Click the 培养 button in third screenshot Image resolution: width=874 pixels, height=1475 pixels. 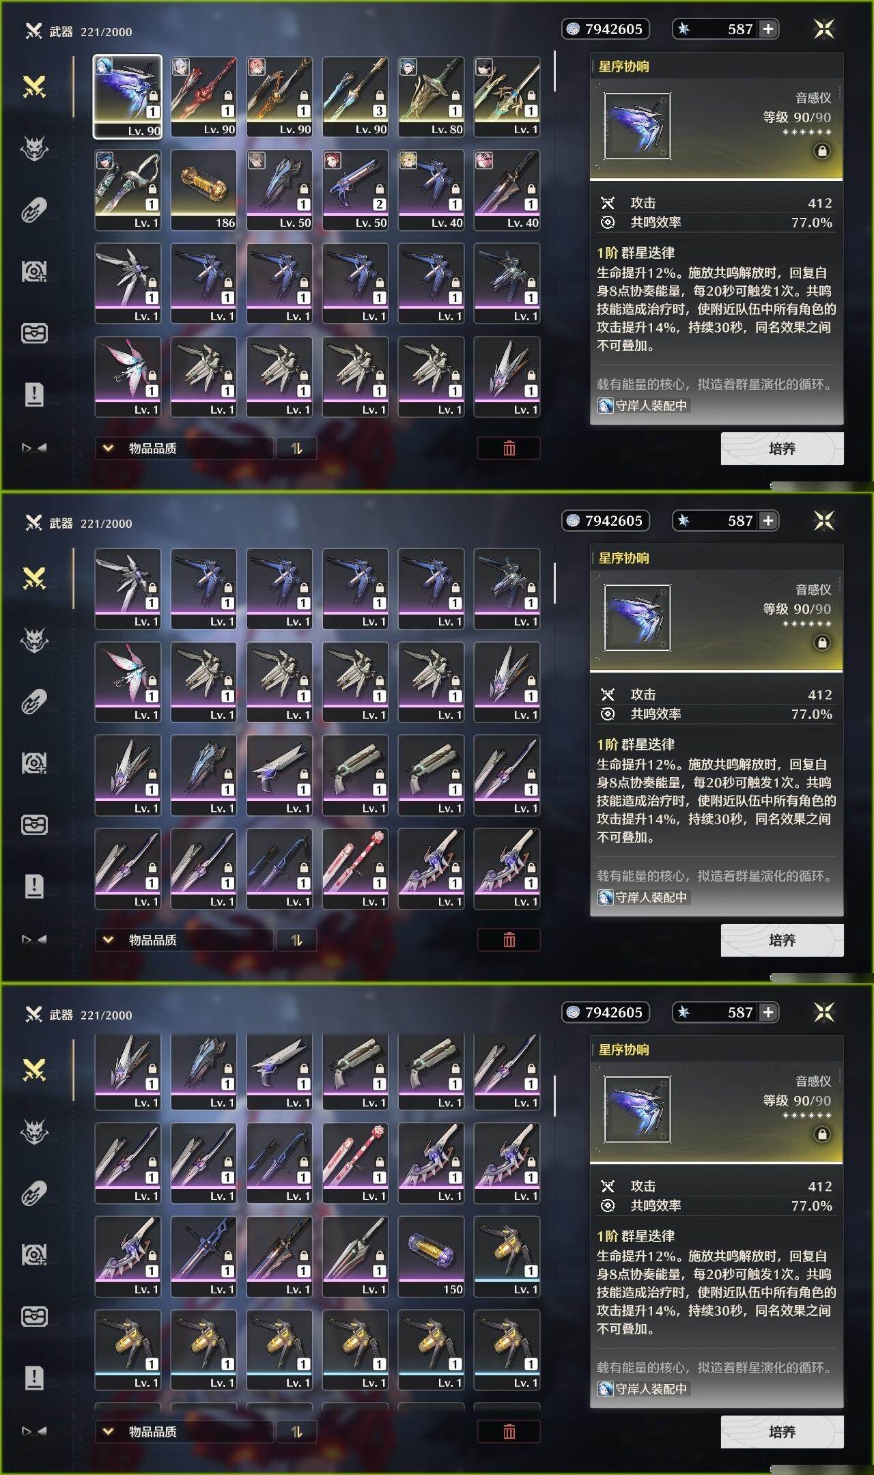(x=782, y=1432)
